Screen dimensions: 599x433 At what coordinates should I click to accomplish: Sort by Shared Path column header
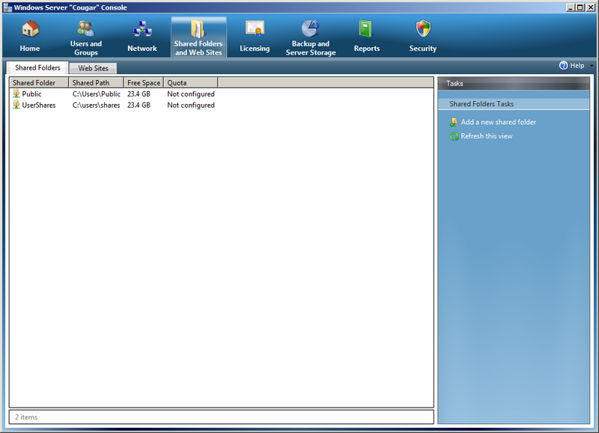tap(97, 83)
